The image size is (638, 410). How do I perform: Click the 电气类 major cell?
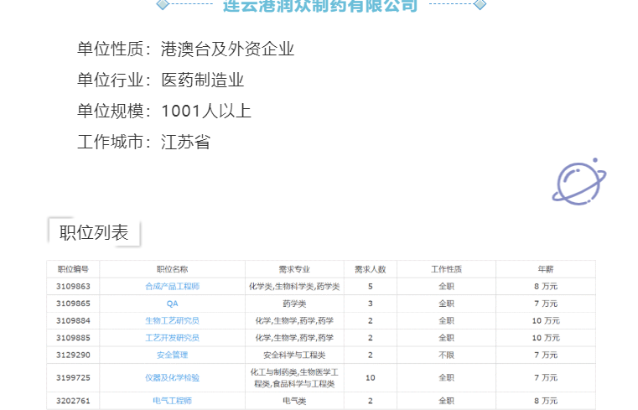click(x=294, y=401)
